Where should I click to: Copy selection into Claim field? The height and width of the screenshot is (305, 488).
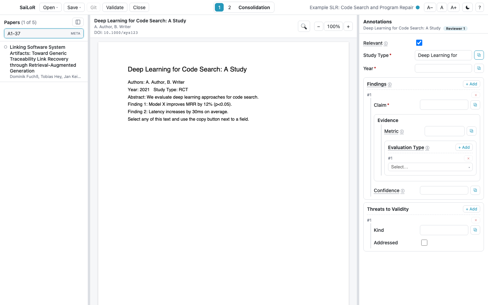click(475, 105)
